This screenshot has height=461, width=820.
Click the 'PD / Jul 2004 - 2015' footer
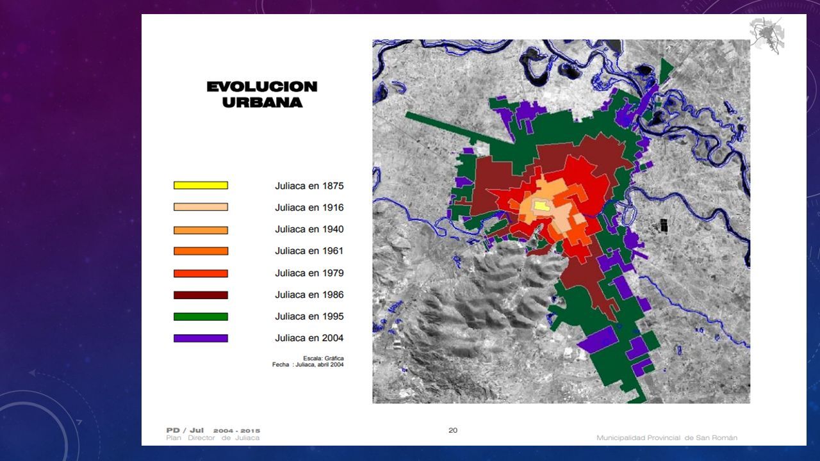point(213,430)
